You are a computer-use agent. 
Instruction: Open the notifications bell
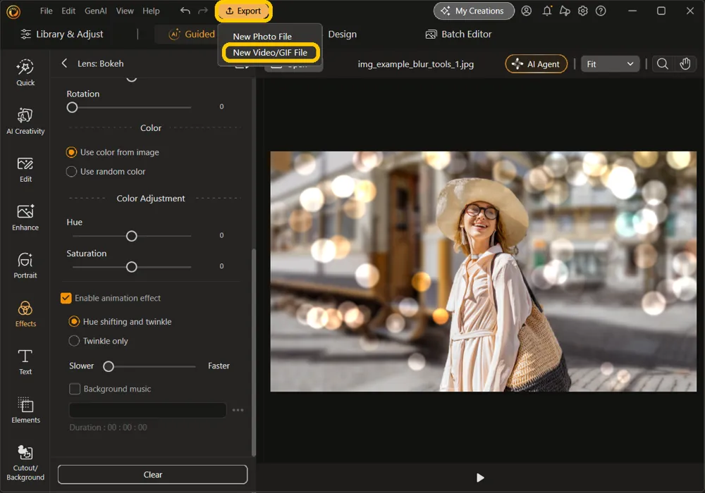coord(547,11)
